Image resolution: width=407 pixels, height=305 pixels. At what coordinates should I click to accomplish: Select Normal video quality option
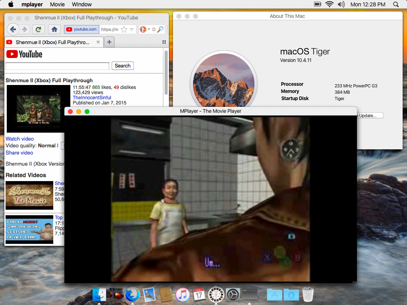47,146
